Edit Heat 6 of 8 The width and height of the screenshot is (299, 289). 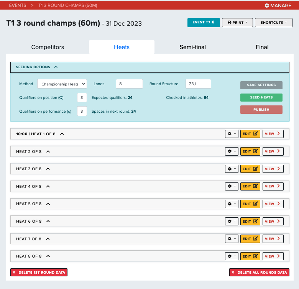[x=250, y=221]
